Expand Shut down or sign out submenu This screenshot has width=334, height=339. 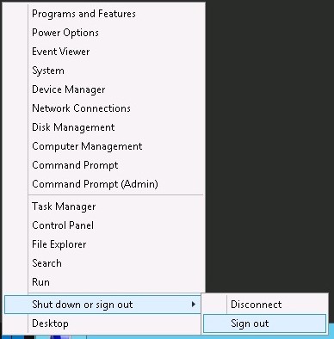[102, 305]
